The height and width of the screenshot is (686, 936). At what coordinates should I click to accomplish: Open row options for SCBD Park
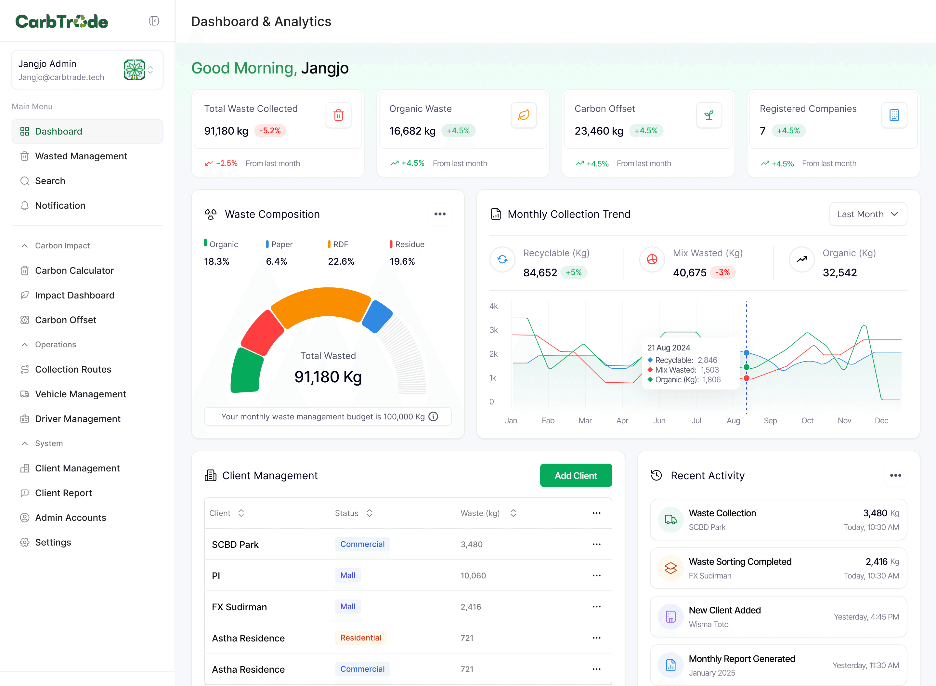pos(596,544)
